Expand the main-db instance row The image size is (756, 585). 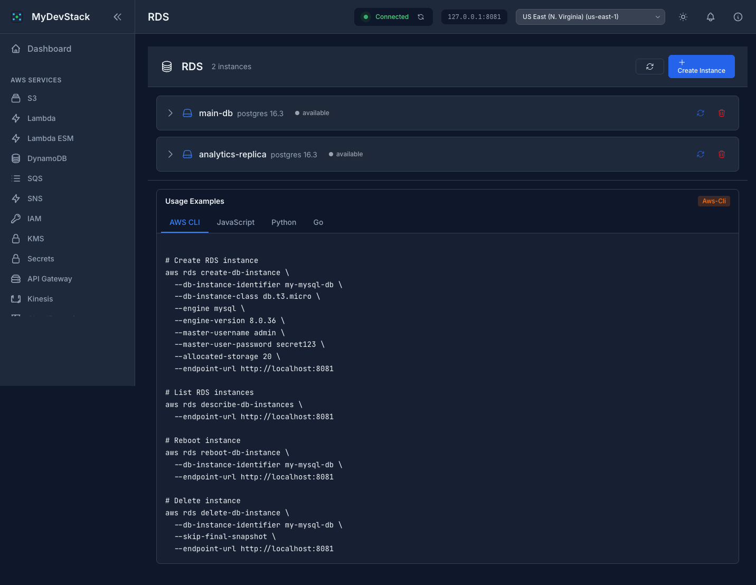tap(170, 113)
